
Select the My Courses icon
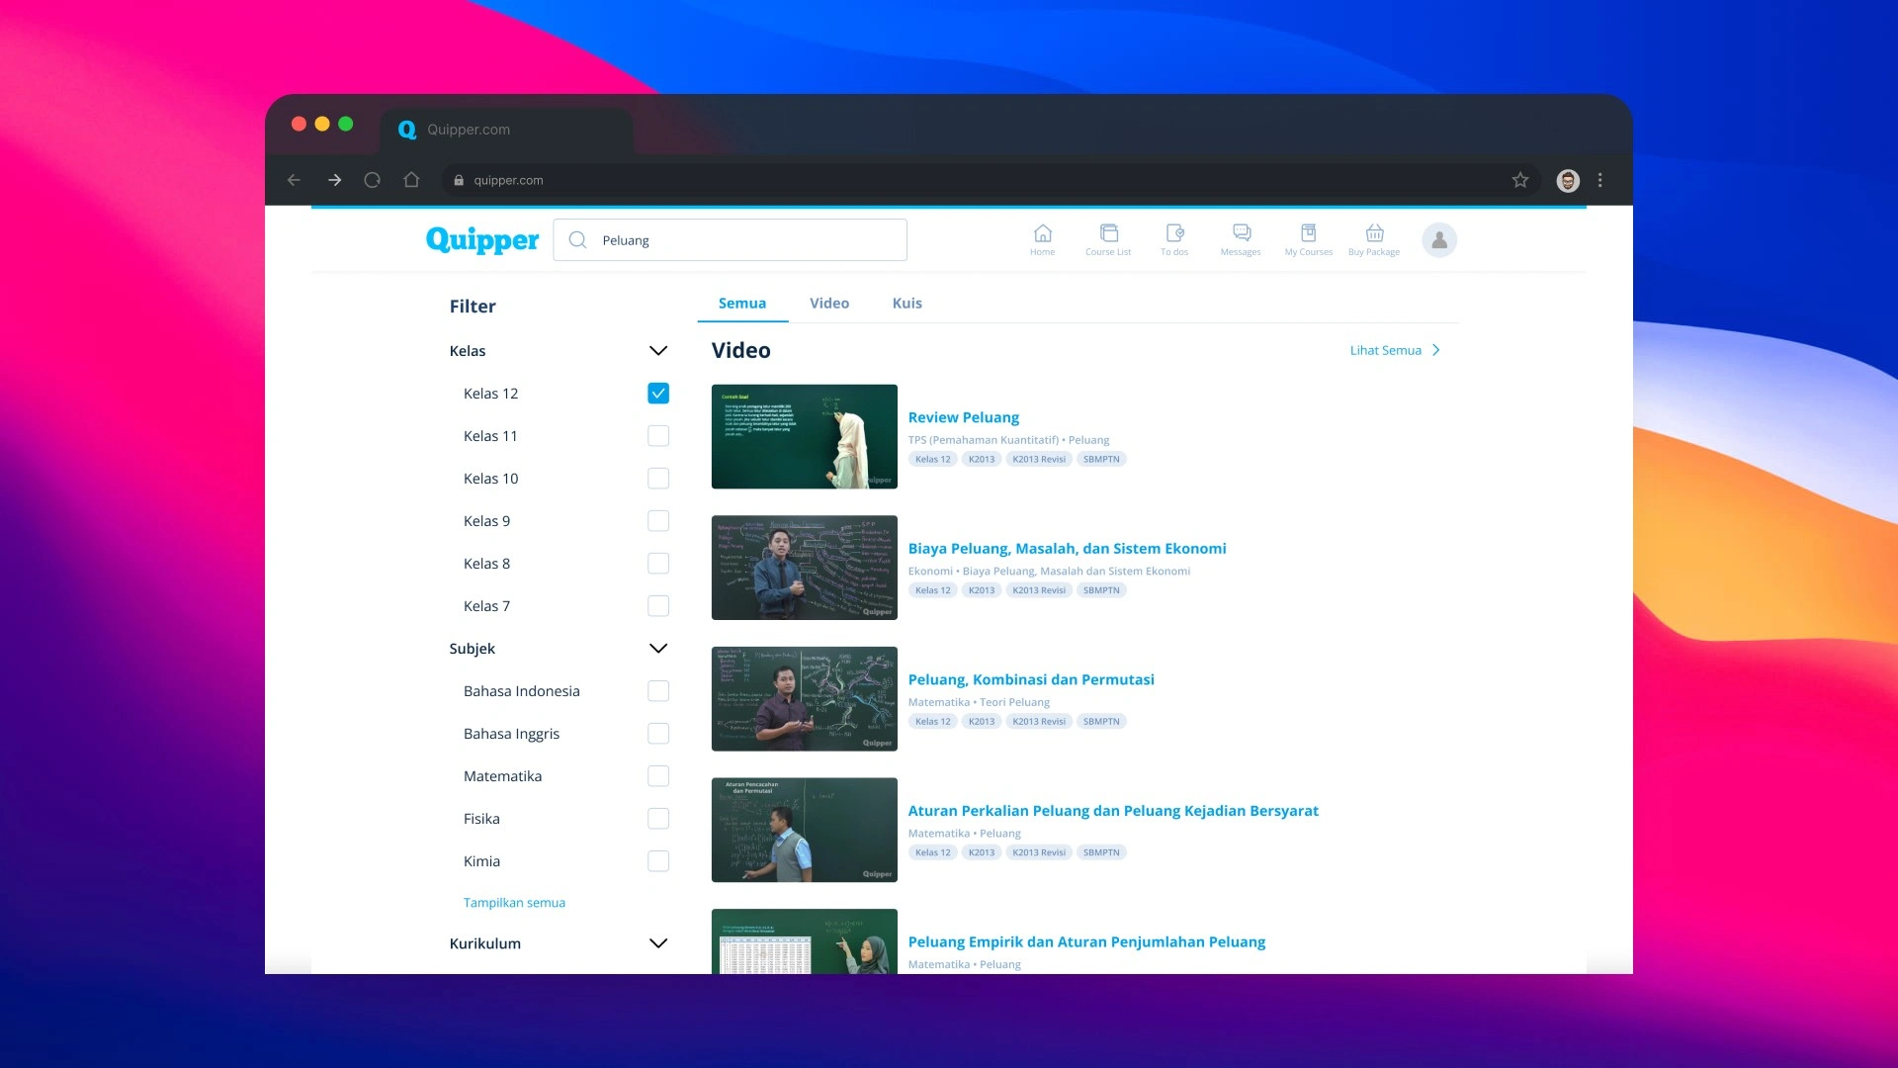[1308, 239]
